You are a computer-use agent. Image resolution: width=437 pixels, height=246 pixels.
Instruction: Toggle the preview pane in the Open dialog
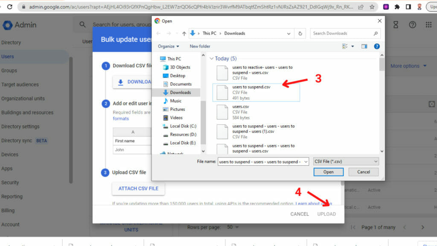click(x=363, y=46)
